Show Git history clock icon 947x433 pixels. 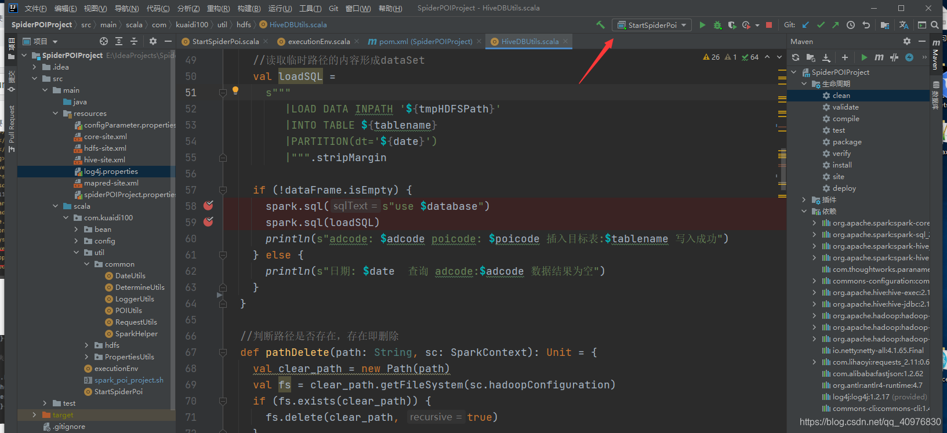[851, 25]
